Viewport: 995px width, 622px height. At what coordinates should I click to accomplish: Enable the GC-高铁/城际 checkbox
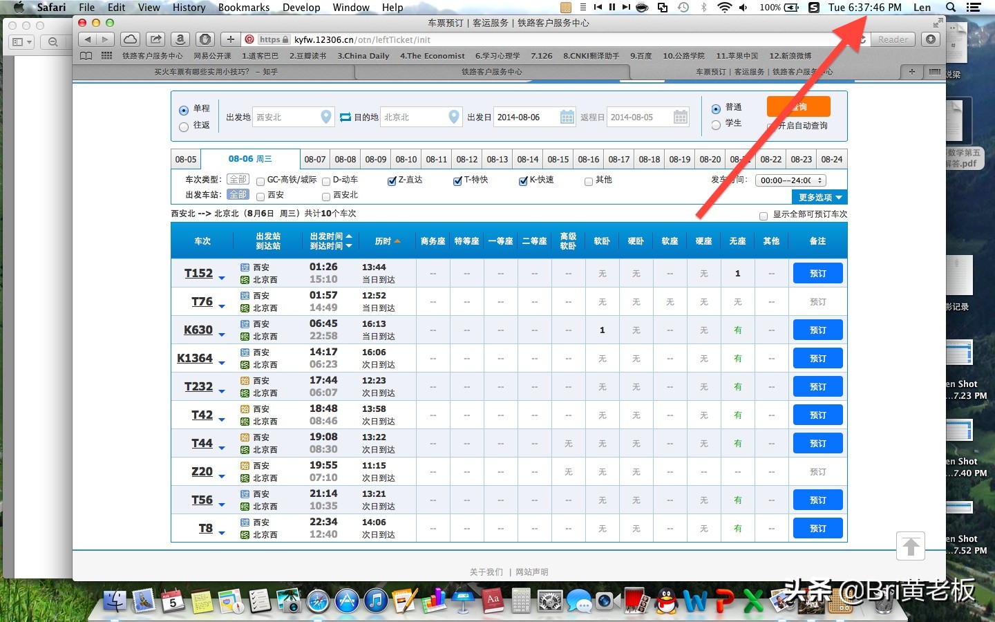pyautogui.click(x=260, y=181)
